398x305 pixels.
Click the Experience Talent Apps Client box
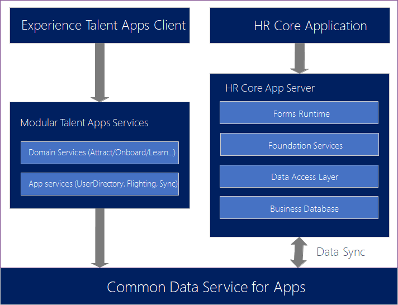(99, 25)
